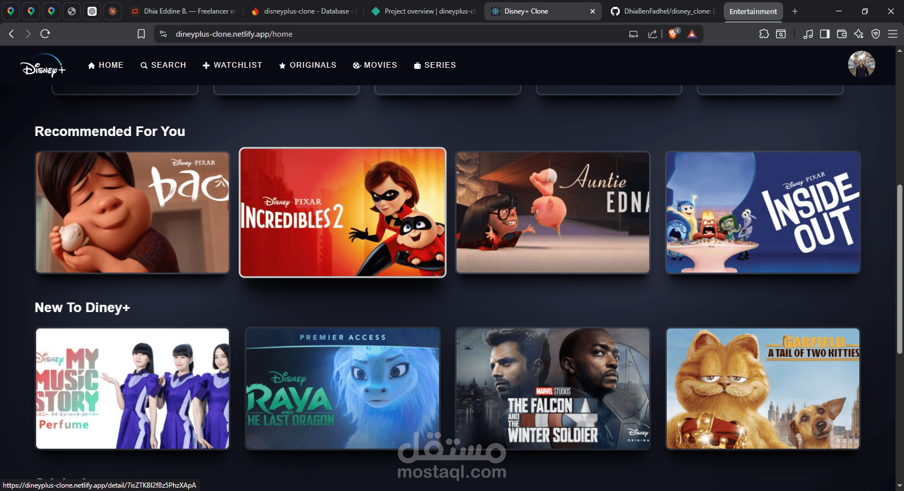Bookmark this page
904x491 pixels.
click(x=141, y=34)
